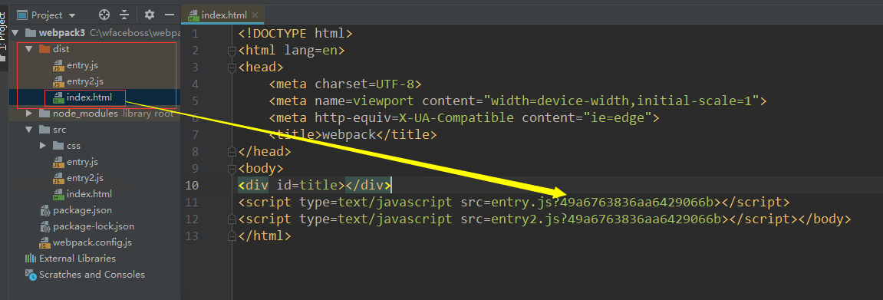Click the entry.js script src line
The width and height of the screenshot is (883, 300).
point(514,202)
